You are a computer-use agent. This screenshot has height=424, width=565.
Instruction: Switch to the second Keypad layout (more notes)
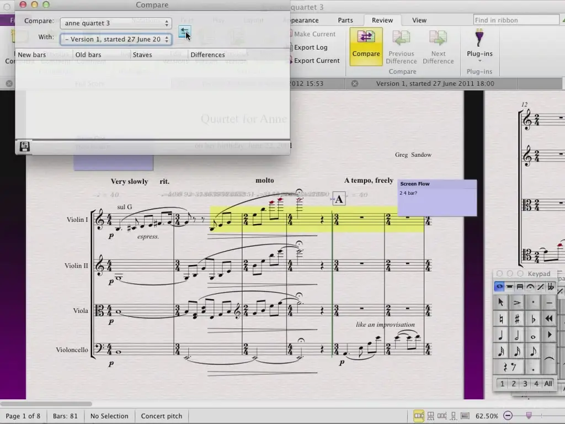509,287
